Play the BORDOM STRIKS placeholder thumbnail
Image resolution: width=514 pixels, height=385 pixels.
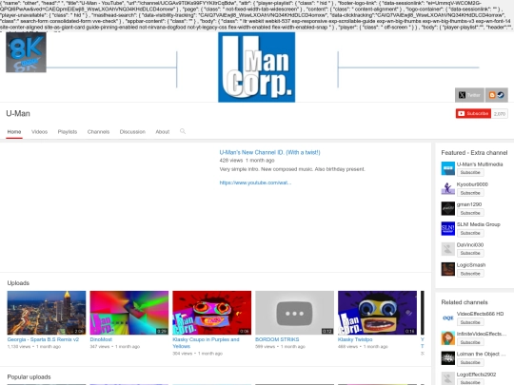(294, 313)
